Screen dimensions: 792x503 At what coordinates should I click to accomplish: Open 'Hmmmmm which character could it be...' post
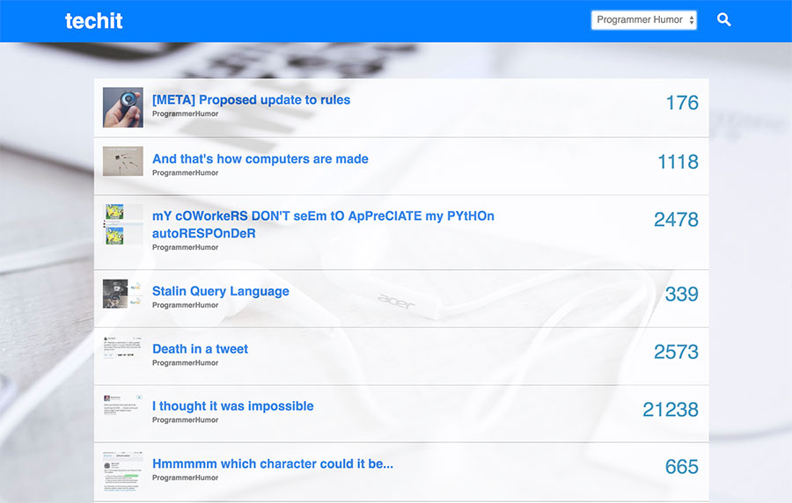(x=272, y=464)
